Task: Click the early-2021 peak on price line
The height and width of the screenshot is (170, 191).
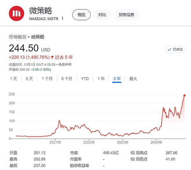Action: (x=59, y=120)
